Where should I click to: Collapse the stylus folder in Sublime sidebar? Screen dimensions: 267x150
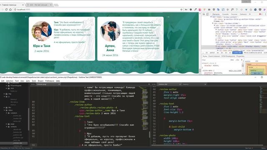click(x=5, y=110)
